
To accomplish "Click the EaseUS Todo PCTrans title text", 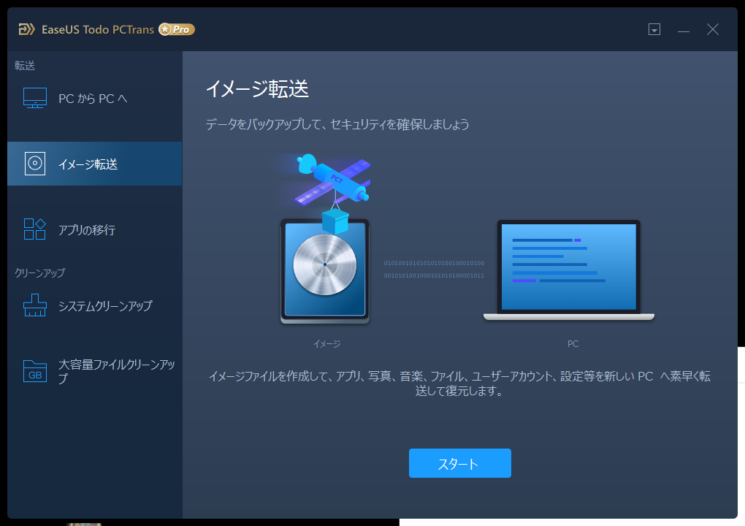I will (x=98, y=29).
